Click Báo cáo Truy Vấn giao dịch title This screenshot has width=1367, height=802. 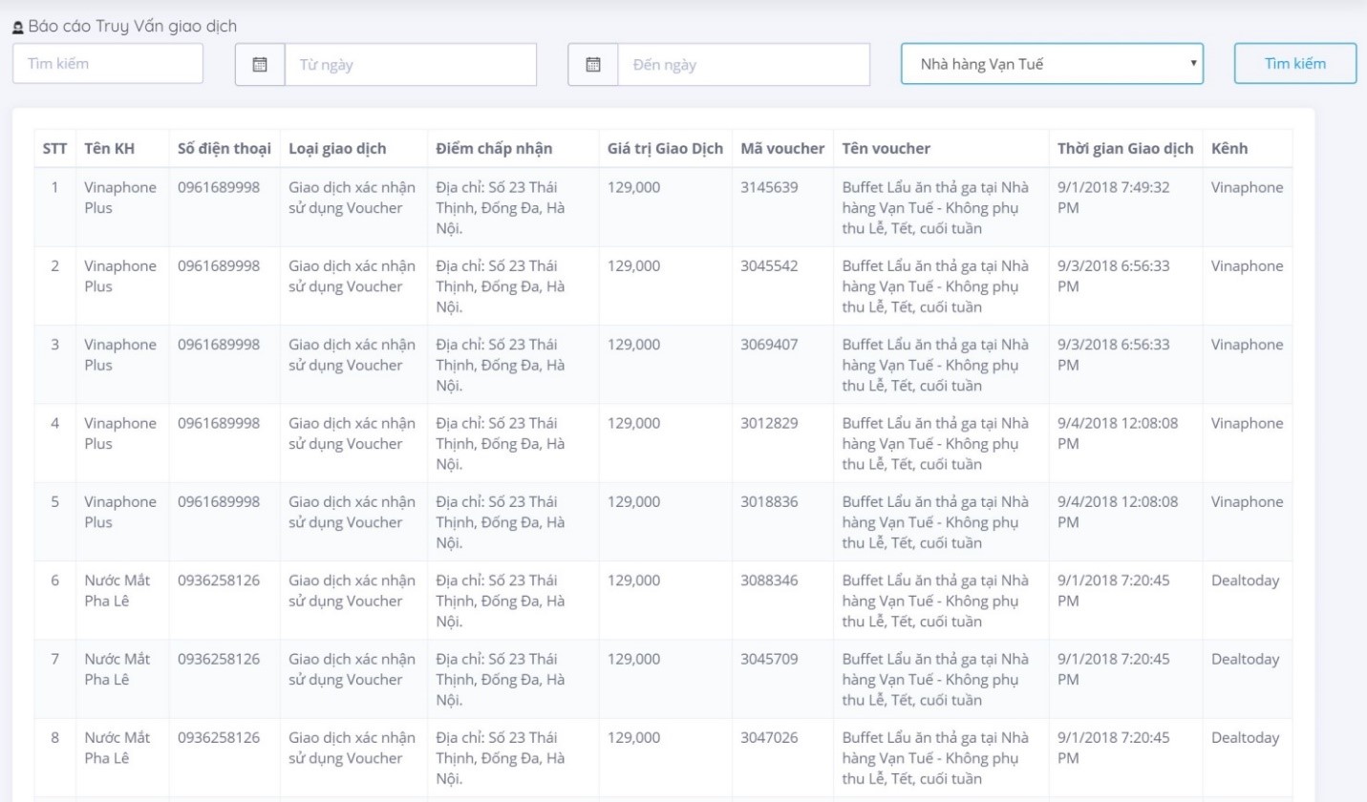click(x=133, y=26)
